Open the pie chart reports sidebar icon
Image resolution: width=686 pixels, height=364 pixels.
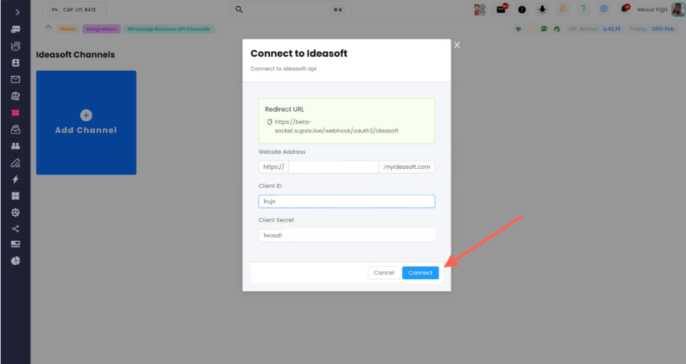15,261
